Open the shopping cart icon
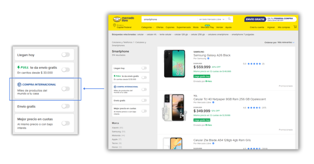This screenshot has width=314, height=164. pyautogui.click(x=295, y=27)
